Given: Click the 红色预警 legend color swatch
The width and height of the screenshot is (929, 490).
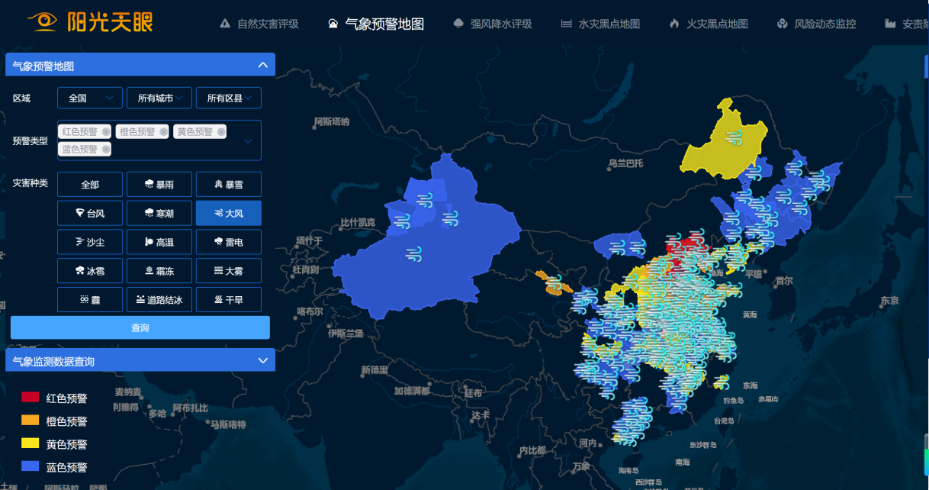Looking at the screenshot, I should (x=30, y=397).
